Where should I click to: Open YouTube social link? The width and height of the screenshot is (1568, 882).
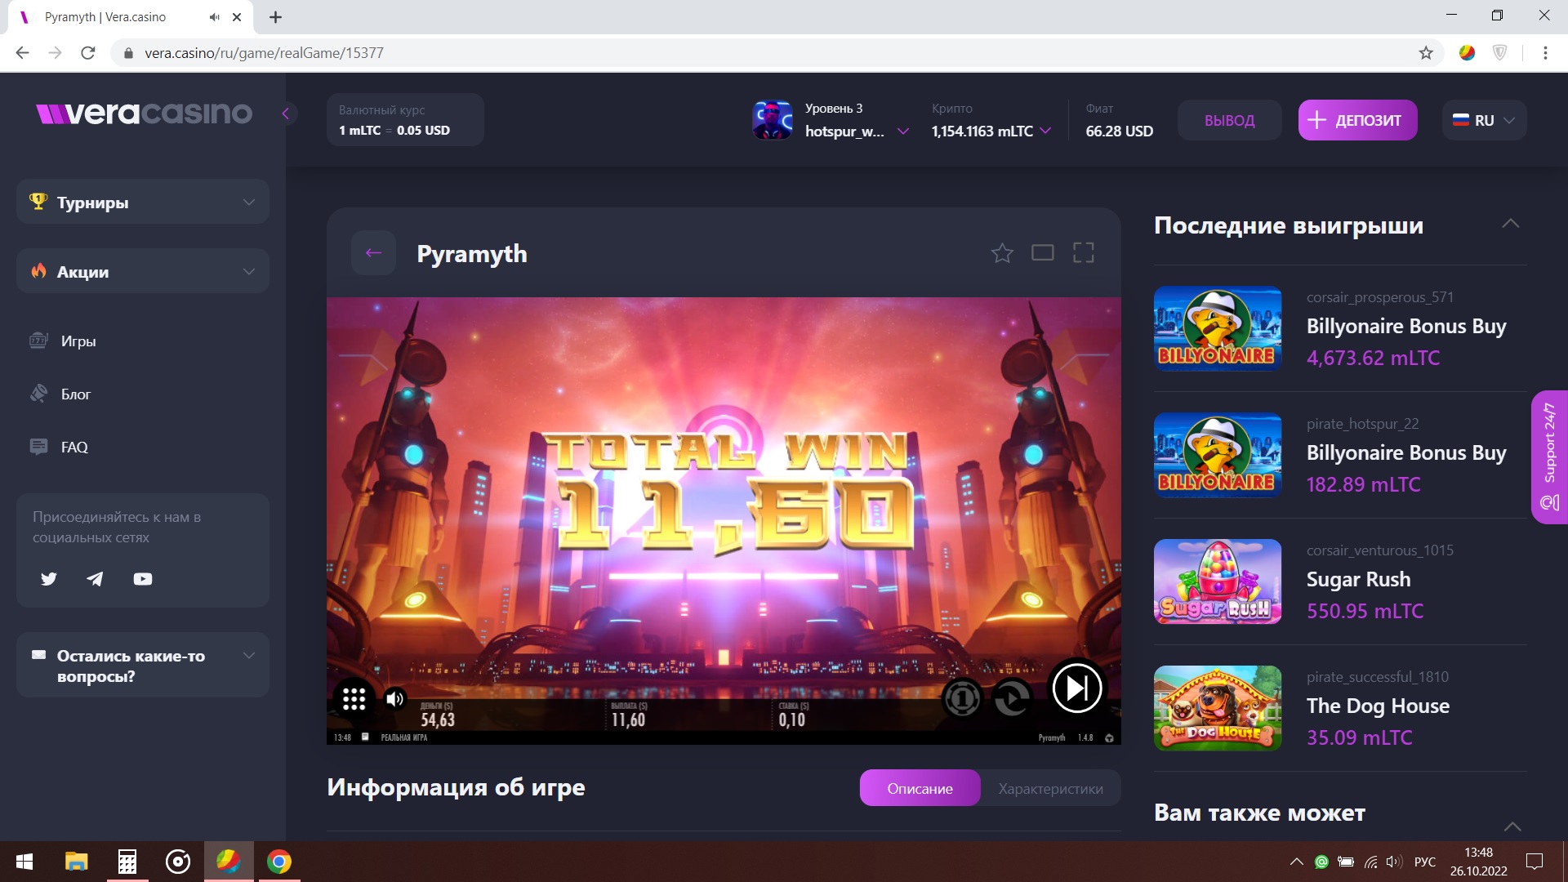(x=143, y=579)
